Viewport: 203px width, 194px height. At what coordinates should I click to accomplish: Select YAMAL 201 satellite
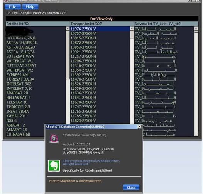[36, 116]
